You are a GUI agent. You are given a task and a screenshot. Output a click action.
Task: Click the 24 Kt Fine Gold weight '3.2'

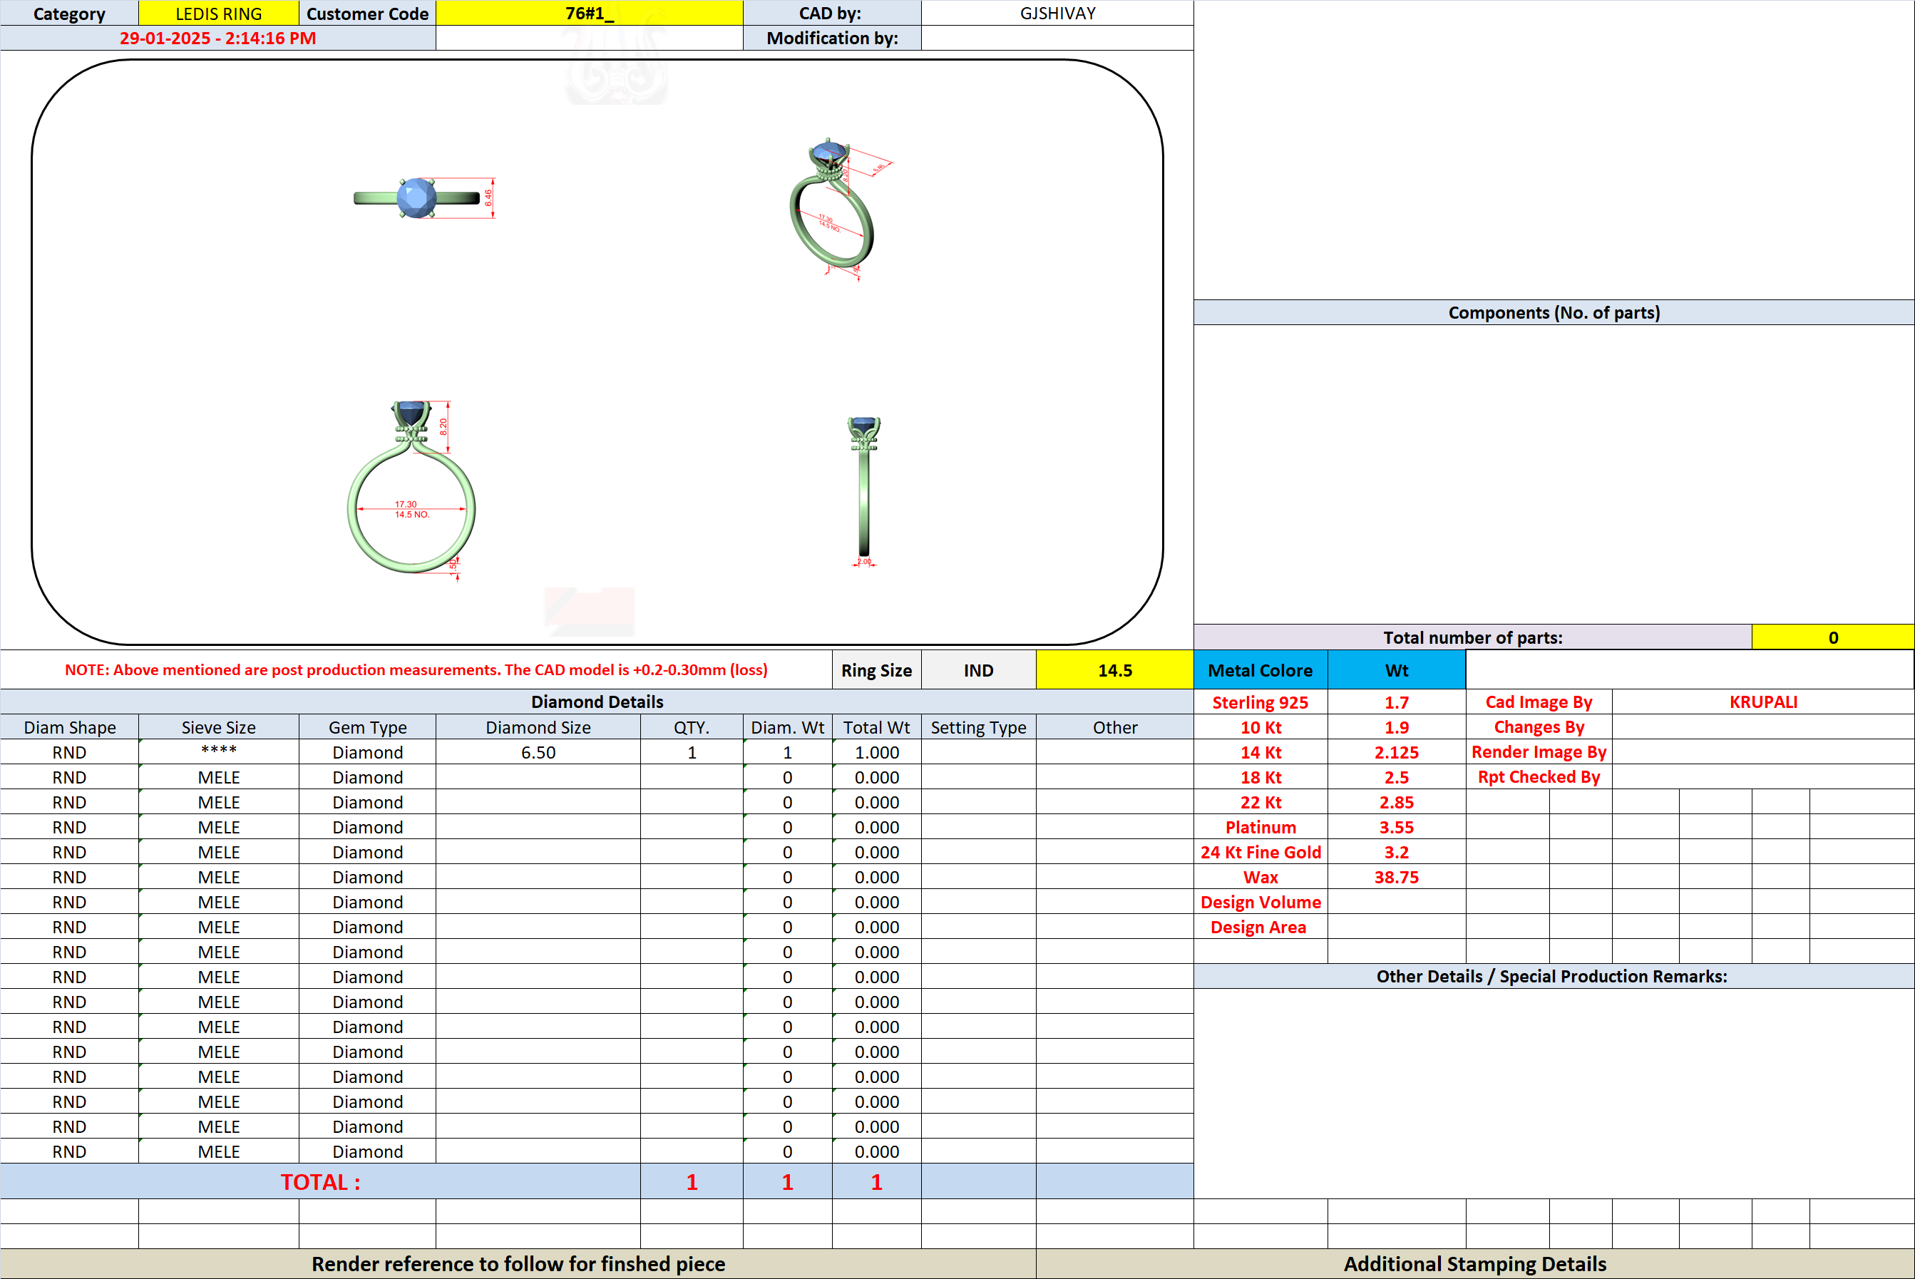(1396, 851)
